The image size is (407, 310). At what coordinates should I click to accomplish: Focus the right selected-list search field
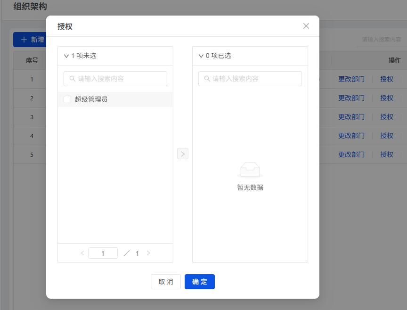[x=250, y=79]
